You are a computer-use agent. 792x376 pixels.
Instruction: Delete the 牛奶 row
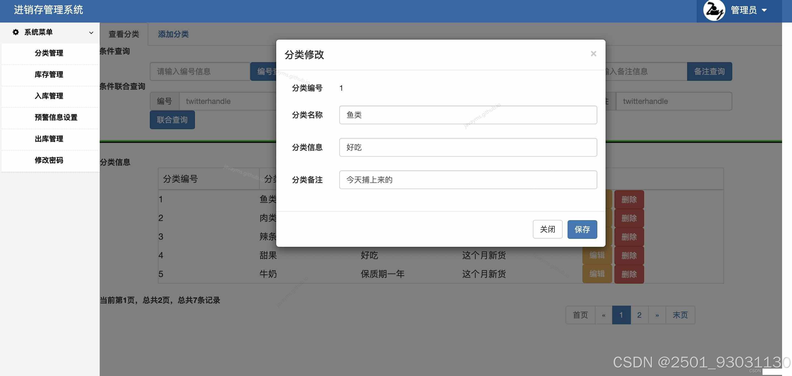[x=629, y=274]
